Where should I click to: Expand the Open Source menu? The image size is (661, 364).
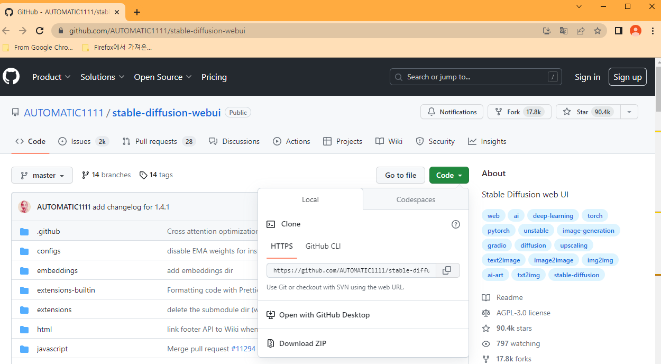click(163, 77)
